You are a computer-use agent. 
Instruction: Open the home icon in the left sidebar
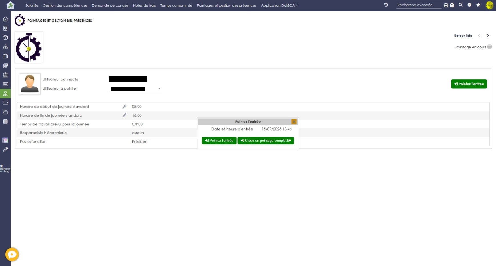pyautogui.click(x=5, y=19)
